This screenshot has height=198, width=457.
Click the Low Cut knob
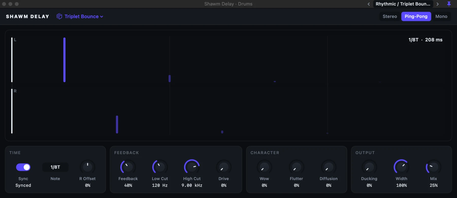click(160, 167)
